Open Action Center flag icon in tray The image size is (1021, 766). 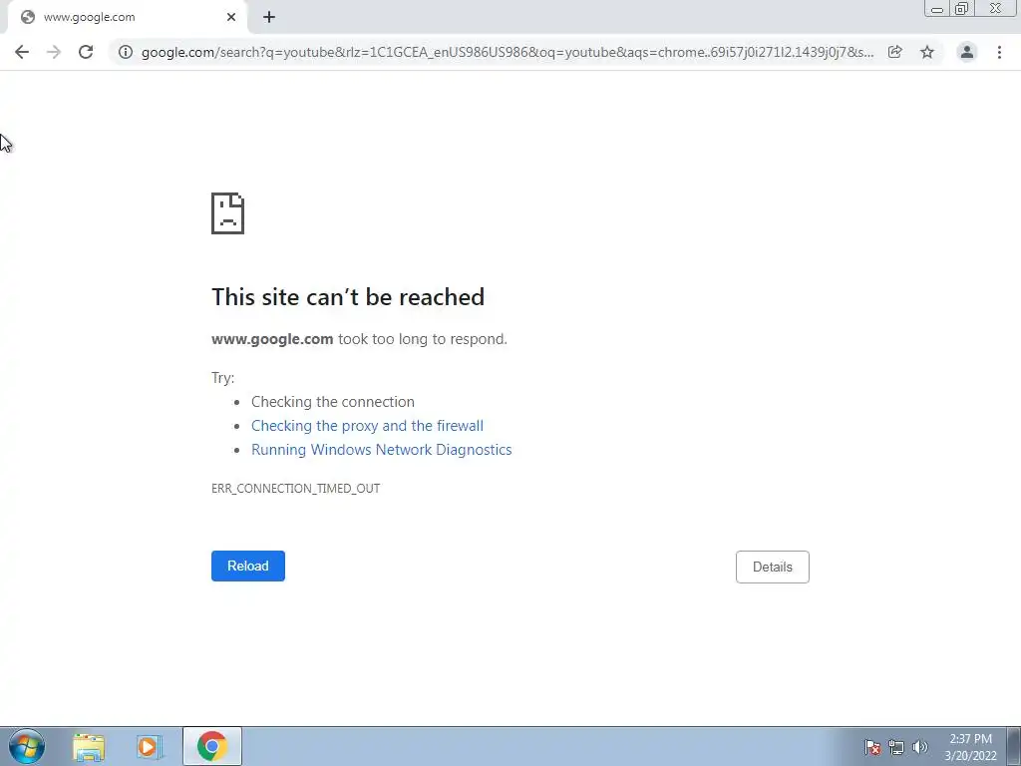(872, 747)
